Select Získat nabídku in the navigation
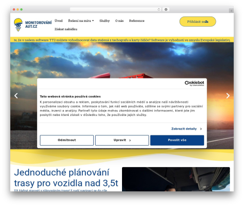Screen dimensions: 244x206 pos(66,29)
